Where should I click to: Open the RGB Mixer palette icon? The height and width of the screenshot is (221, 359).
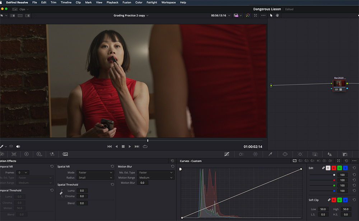52,154
